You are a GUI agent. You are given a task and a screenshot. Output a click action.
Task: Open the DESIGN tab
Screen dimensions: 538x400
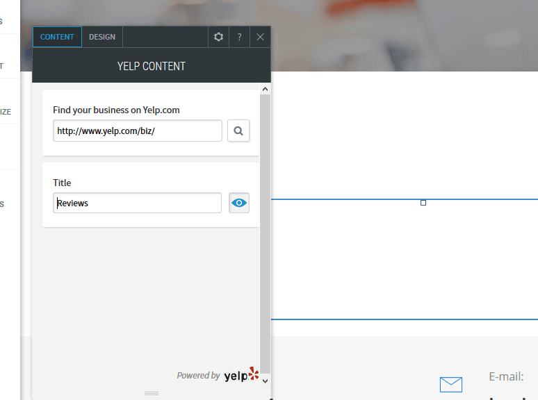102,37
